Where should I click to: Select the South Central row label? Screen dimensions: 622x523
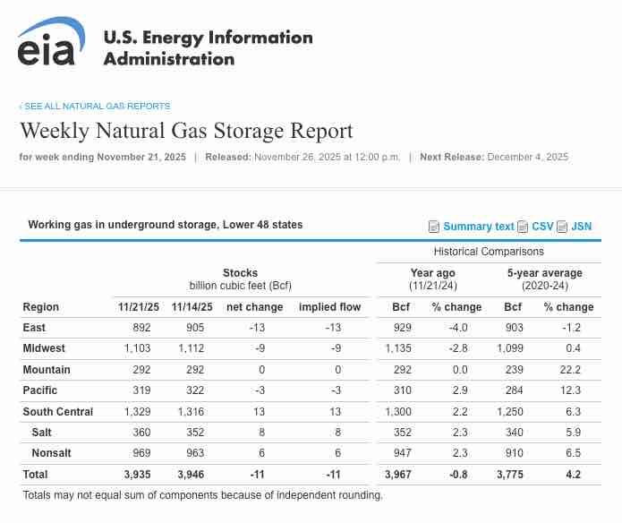[x=58, y=411]
